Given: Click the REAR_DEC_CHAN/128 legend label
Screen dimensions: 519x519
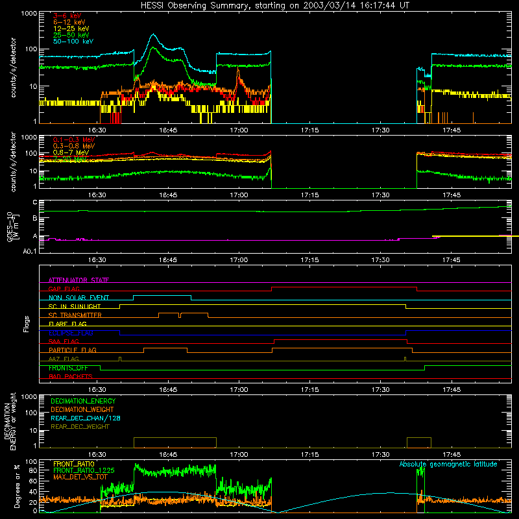Looking at the screenshot, I should (x=86, y=418).
